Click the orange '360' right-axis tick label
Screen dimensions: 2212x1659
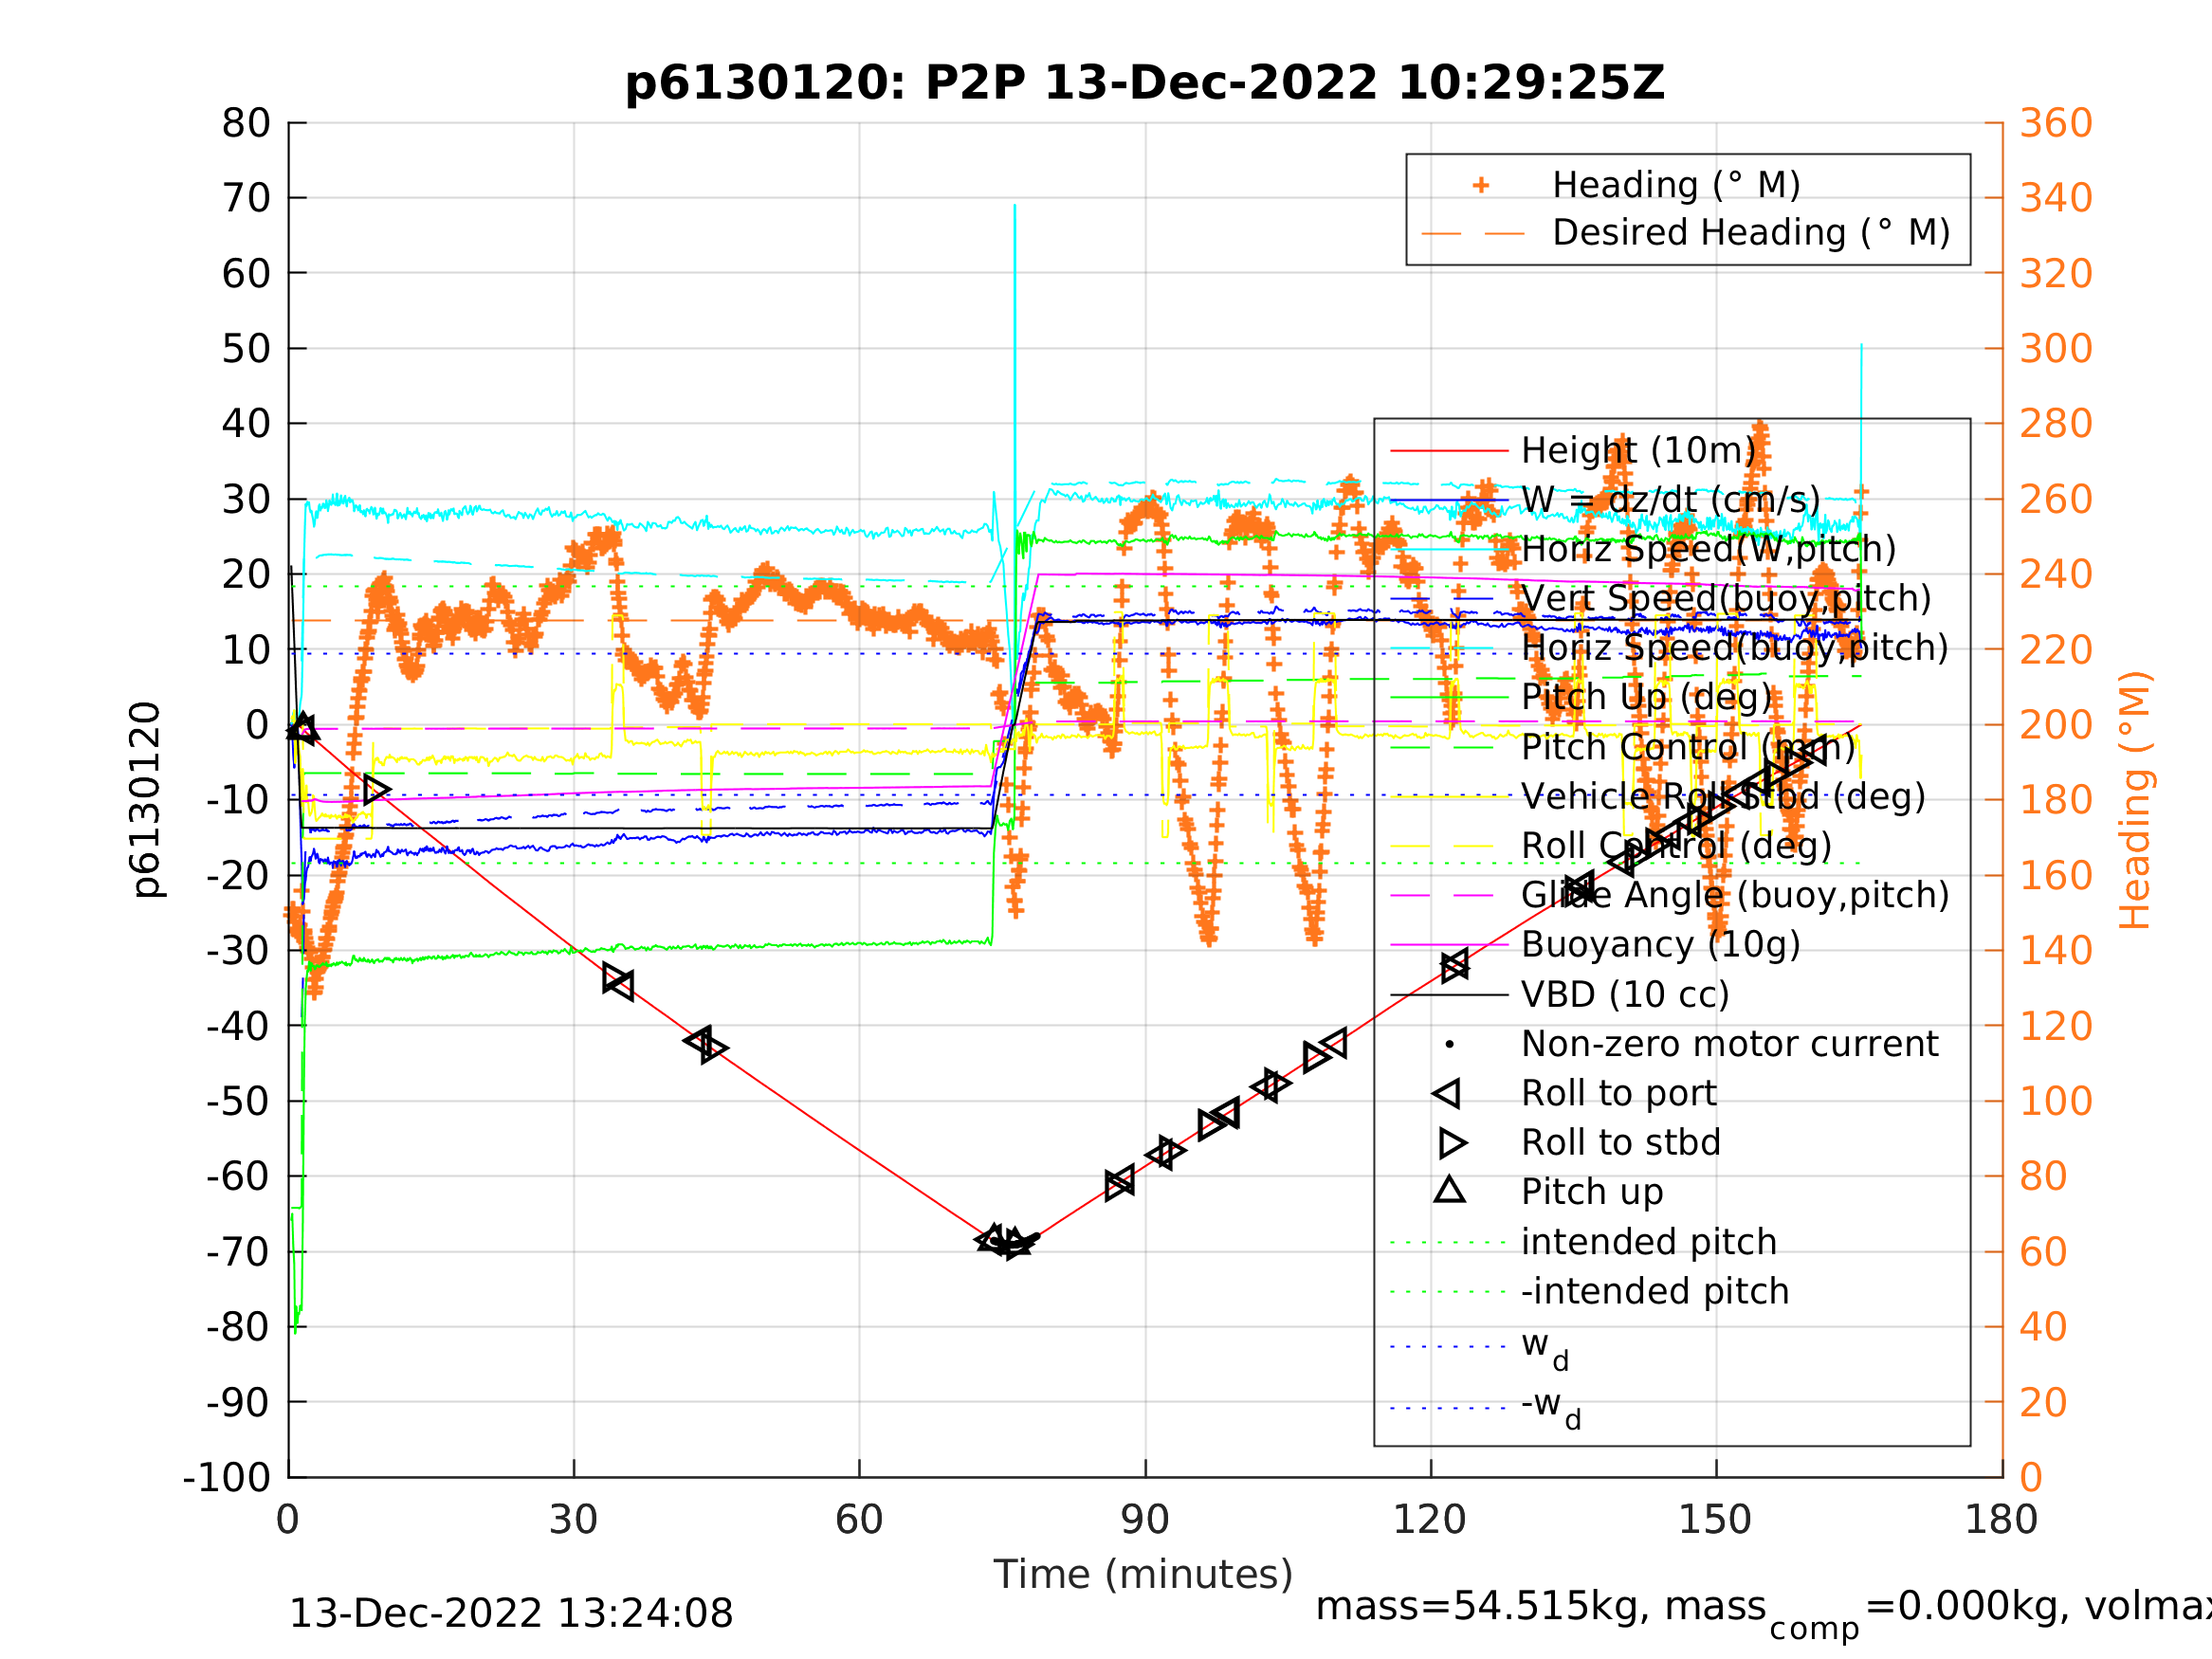point(2056,123)
